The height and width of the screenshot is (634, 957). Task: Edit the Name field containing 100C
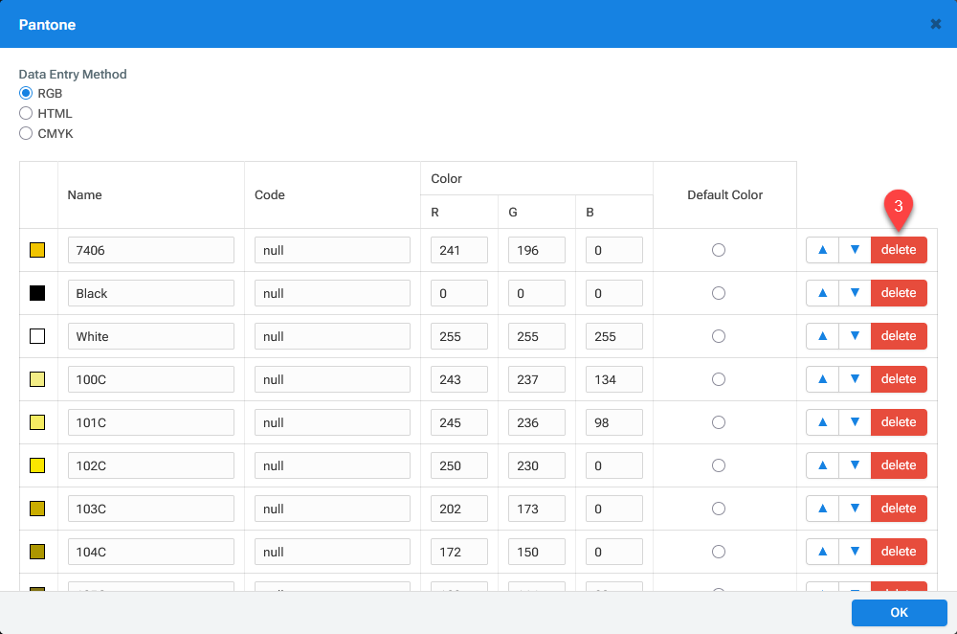click(151, 379)
